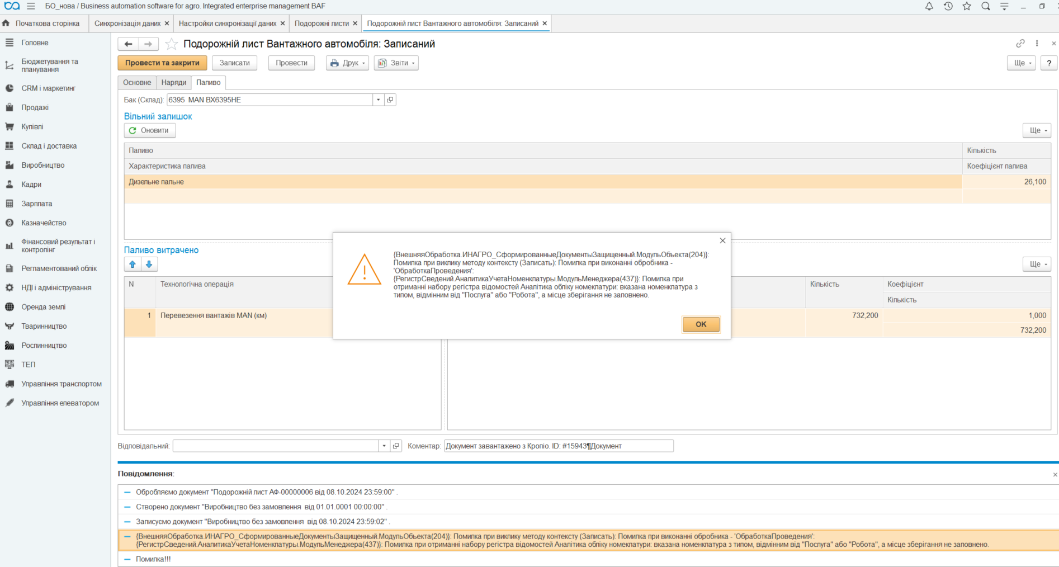Viewport: 1059px width, 567px height.
Task: Open the top-right Ще menu next to help
Action: point(1022,63)
